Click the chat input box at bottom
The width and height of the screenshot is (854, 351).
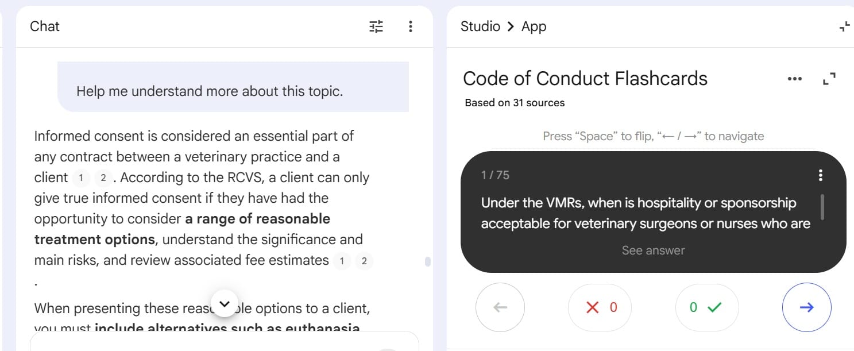pyautogui.click(x=224, y=342)
